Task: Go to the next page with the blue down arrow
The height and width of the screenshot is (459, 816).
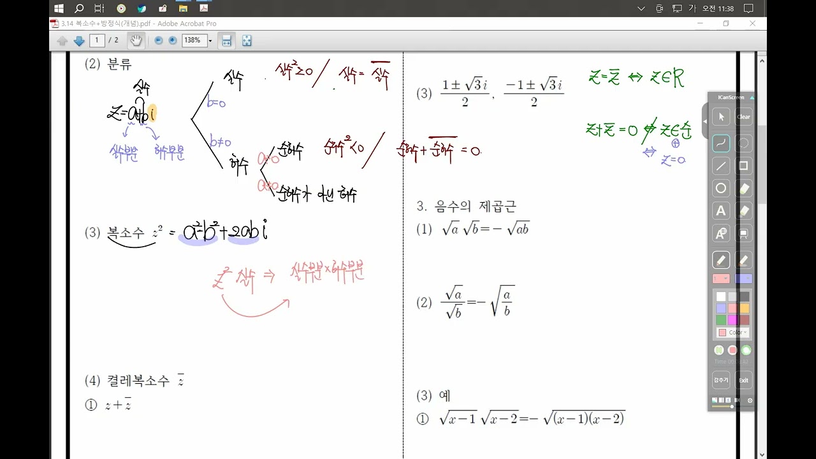Action: pyautogui.click(x=79, y=41)
